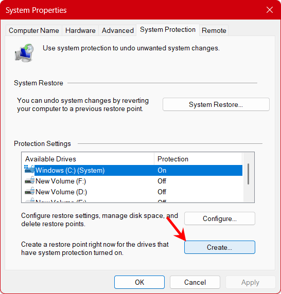Cancel the dialog changes
Image resolution: width=281 pixels, height=294 pixels.
click(195, 282)
